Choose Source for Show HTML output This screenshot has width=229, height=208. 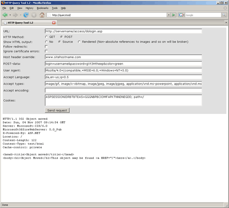click(x=60, y=42)
